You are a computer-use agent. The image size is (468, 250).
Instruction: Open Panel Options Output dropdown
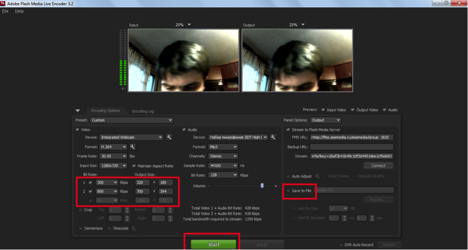click(326, 120)
